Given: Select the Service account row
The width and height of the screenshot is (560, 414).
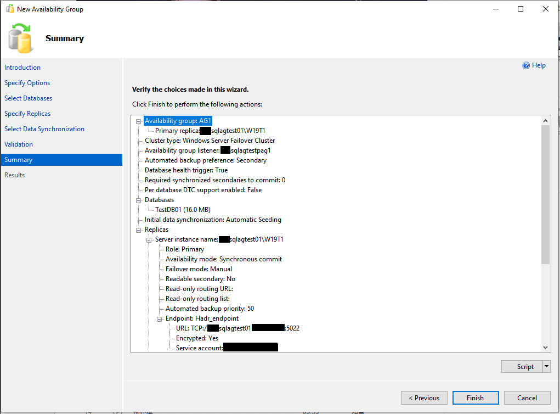Looking at the screenshot, I should pos(227,348).
